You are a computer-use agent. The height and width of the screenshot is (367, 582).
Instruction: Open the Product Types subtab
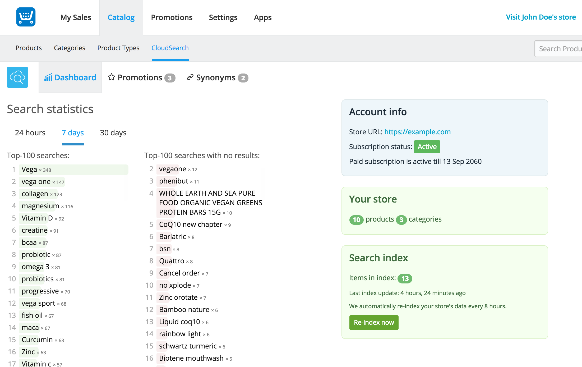click(x=118, y=48)
